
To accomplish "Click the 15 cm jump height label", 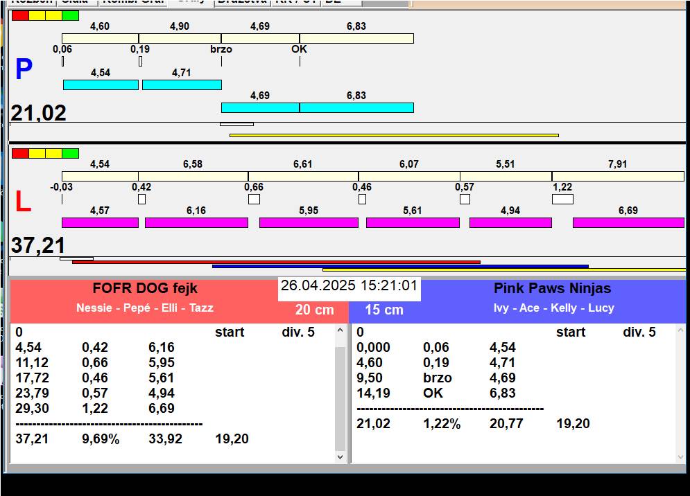I will (x=384, y=310).
